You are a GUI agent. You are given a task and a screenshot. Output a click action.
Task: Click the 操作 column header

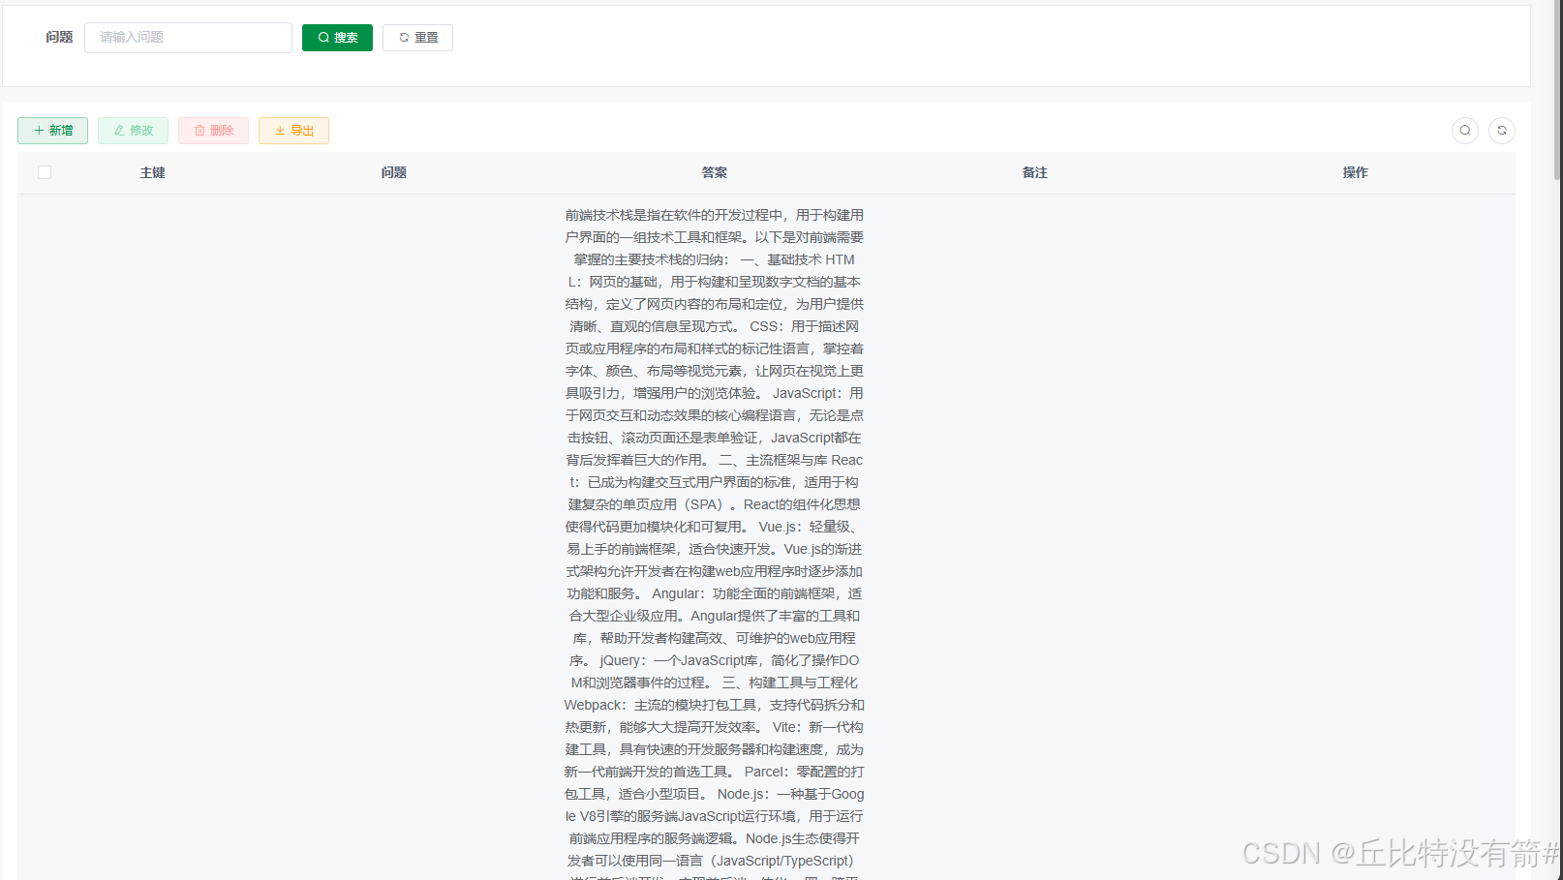1354,172
